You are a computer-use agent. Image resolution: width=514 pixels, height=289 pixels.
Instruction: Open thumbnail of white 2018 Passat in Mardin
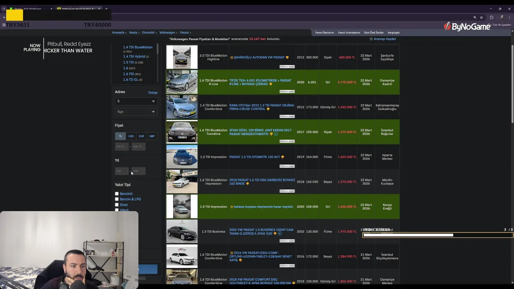[182, 182]
